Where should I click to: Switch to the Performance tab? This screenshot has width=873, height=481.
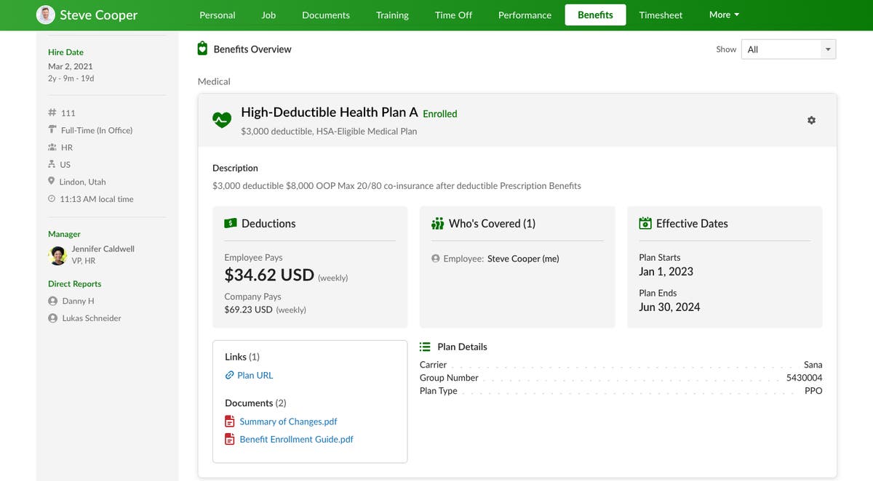(x=524, y=15)
